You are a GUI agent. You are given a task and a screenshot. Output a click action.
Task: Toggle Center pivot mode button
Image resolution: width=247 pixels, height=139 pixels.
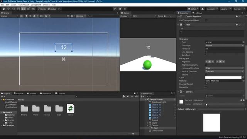coord(42,9)
